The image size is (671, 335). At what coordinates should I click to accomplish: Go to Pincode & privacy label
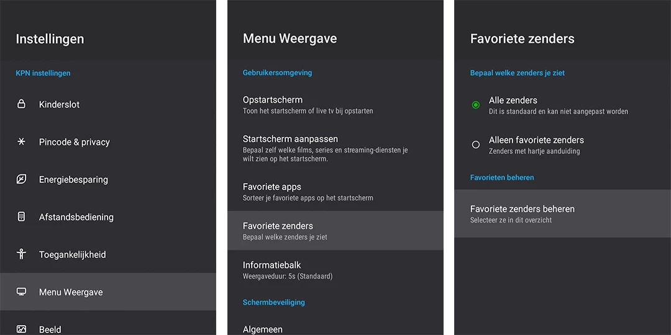coord(74,141)
